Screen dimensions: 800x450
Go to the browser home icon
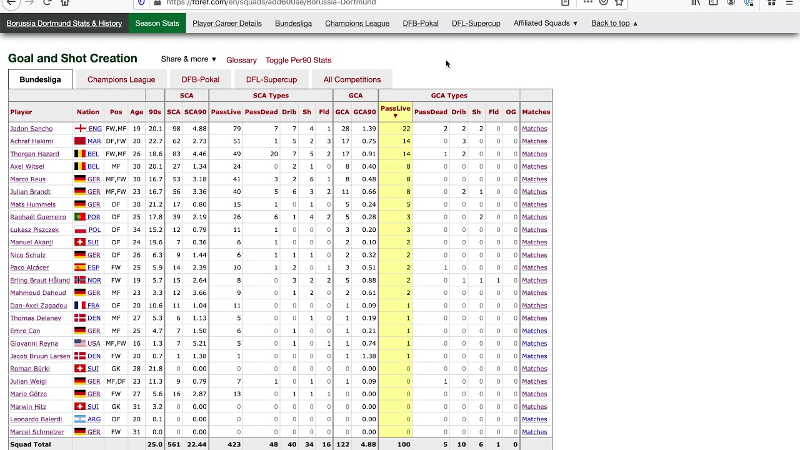coord(65,2)
